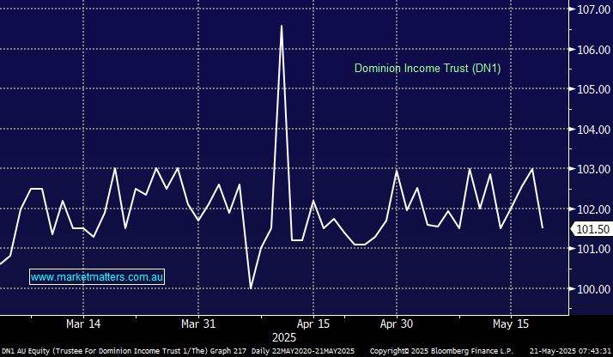Click the Apr 15 date label
This screenshot has height=357, width=613.
[313, 324]
